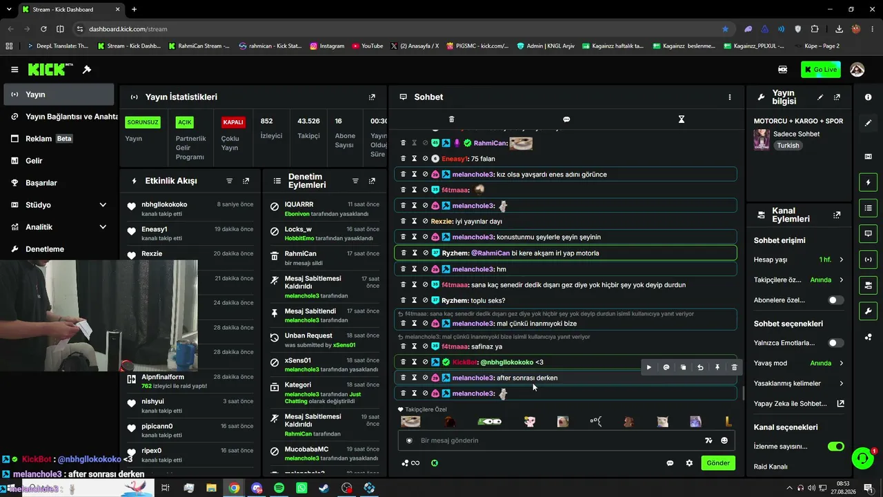Click the gavel moderation icon by the Kick logo

pyautogui.click(x=87, y=70)
